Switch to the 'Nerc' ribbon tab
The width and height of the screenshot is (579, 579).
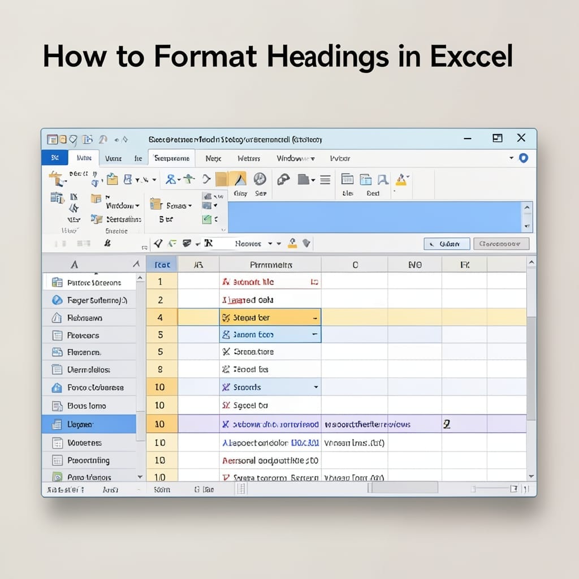click(213, 158)
